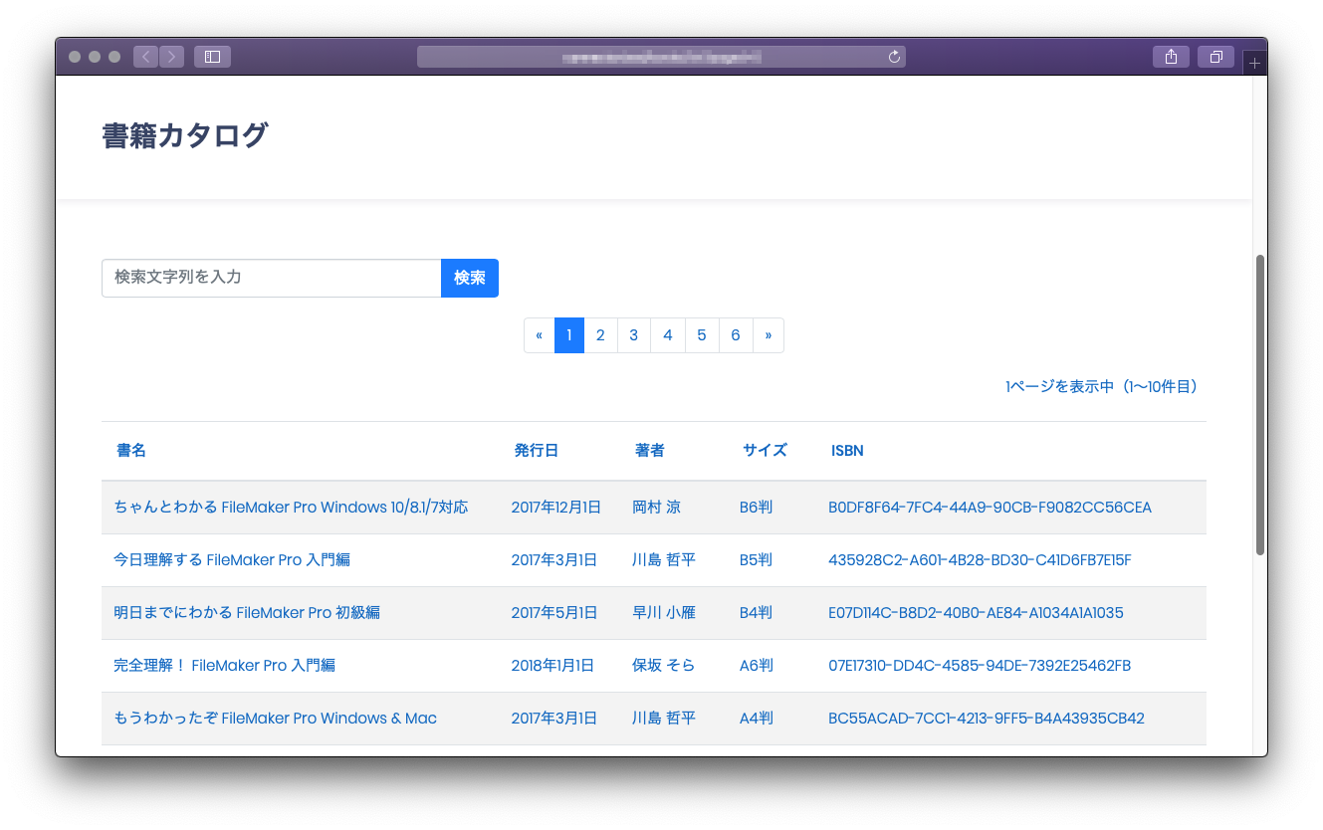Click size A6判

[757, 666]
